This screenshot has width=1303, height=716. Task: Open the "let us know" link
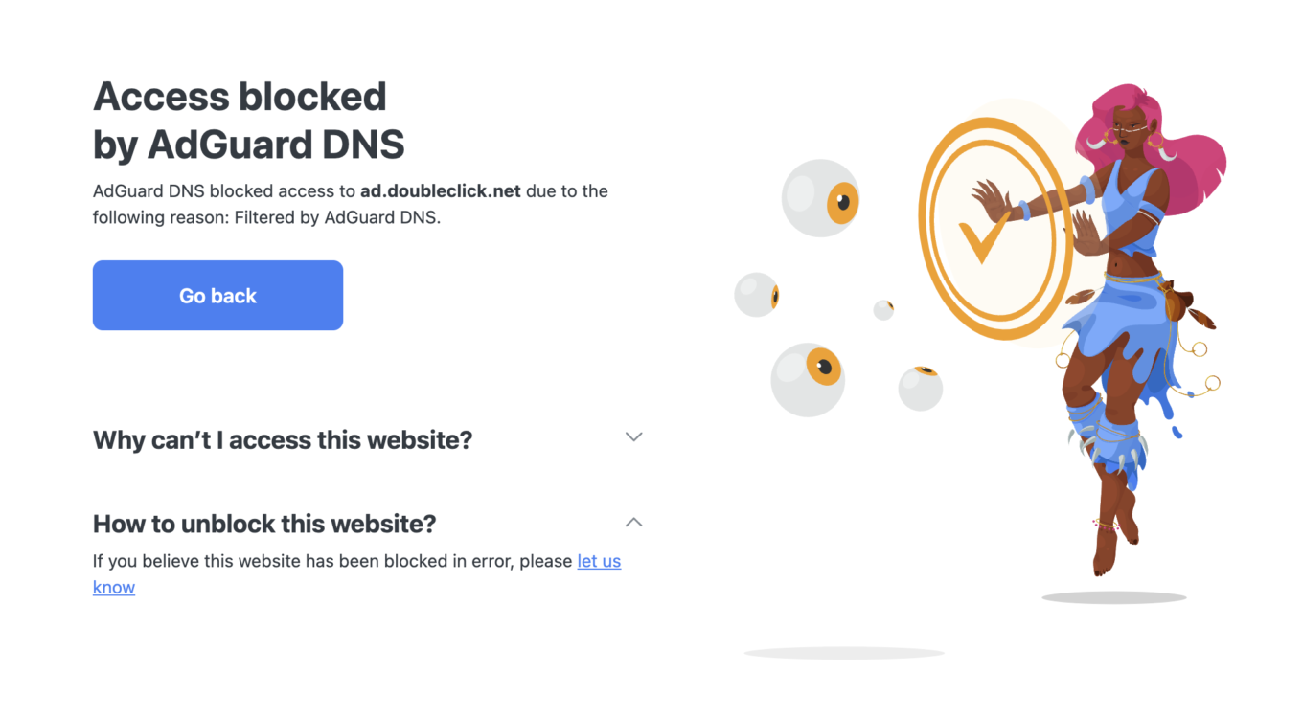[x=599, y=561]
